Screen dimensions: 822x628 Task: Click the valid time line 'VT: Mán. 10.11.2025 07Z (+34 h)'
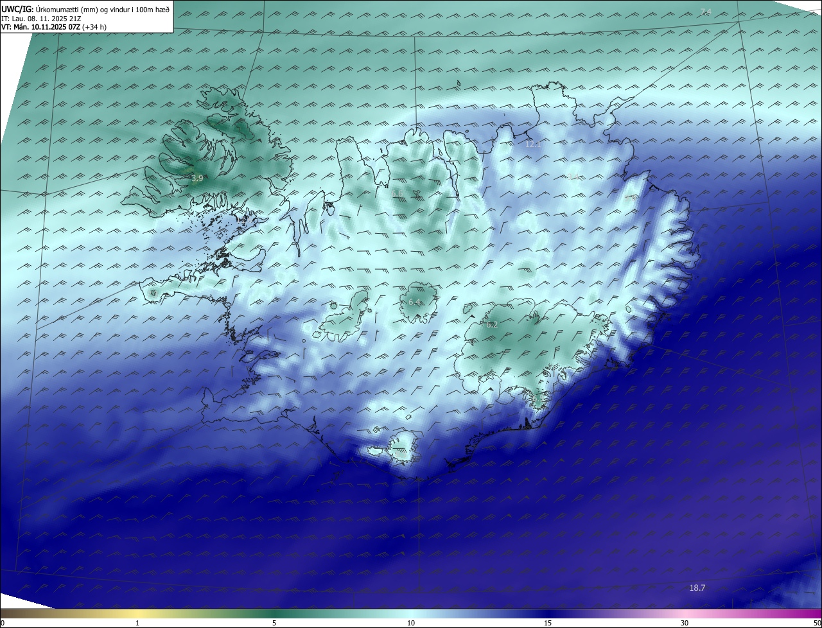tap(54, 27)
